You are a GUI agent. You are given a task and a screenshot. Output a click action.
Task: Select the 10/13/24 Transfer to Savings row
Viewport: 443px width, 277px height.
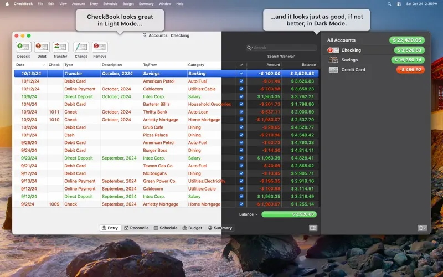(166, 74)
